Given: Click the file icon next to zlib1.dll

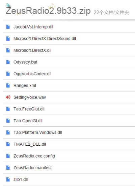Looking at the screenshot, I should click(x=8, y=179).
